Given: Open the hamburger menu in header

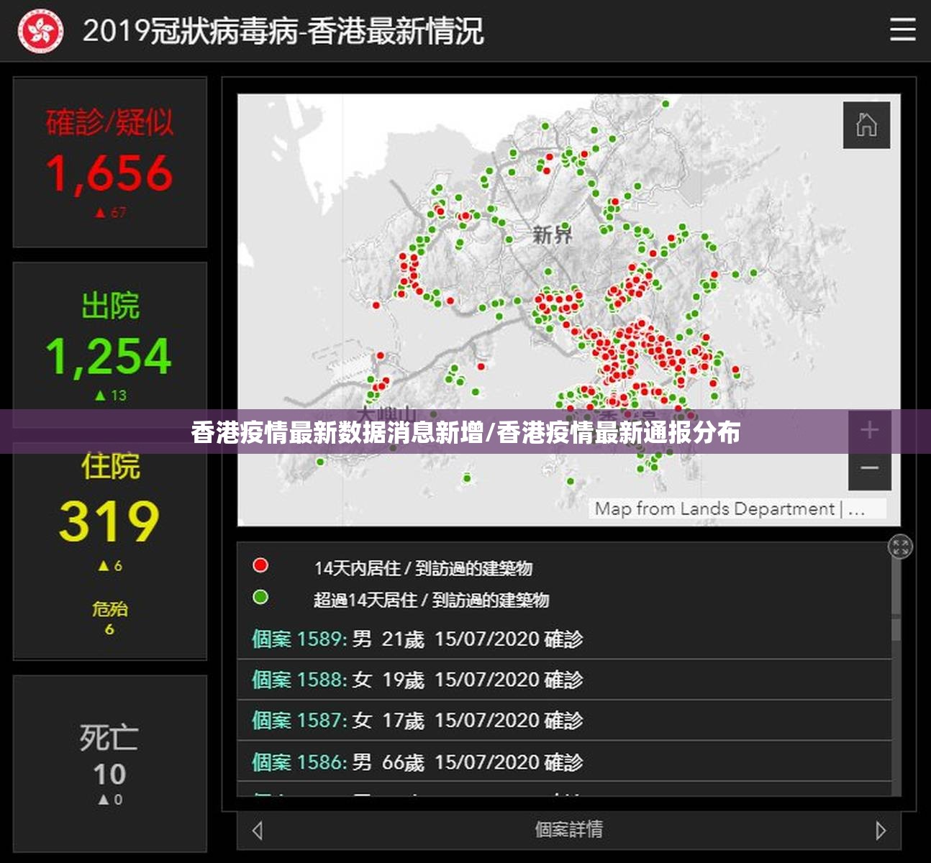Looking at the screenshot, I should tap(902, 30).
